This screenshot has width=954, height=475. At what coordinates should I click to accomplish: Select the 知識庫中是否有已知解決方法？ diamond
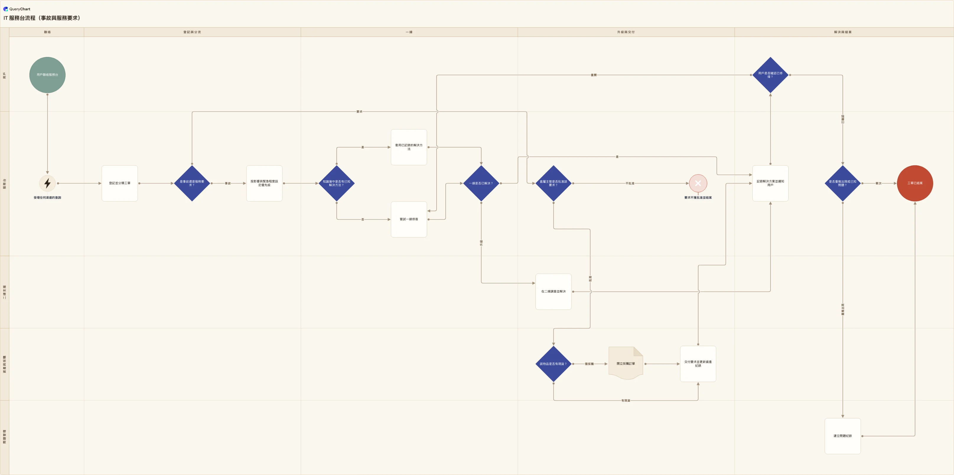pyautogui.click(x=336, y=183)
